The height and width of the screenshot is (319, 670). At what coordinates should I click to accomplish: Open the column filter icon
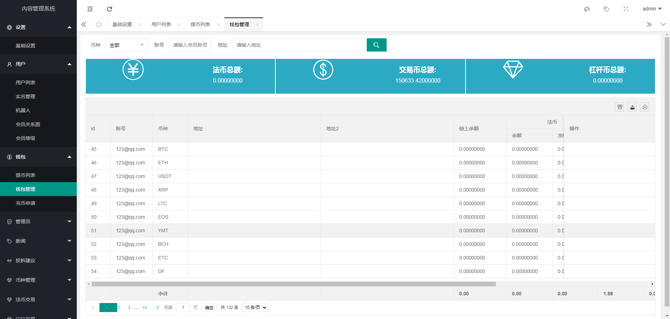(620, 107)
